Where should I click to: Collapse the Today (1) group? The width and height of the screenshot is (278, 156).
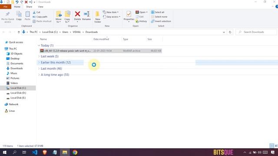click(x=39, y=45)
